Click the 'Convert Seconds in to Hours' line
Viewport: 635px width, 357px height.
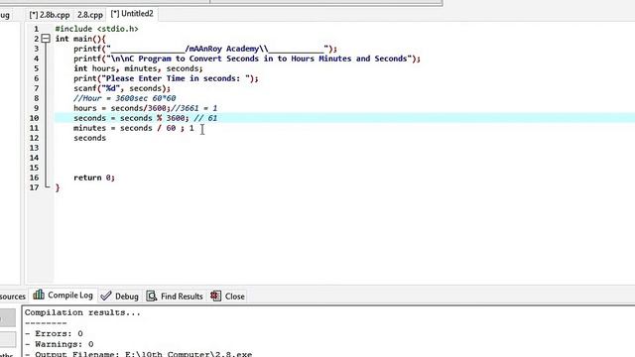click(x=247, y=59)
